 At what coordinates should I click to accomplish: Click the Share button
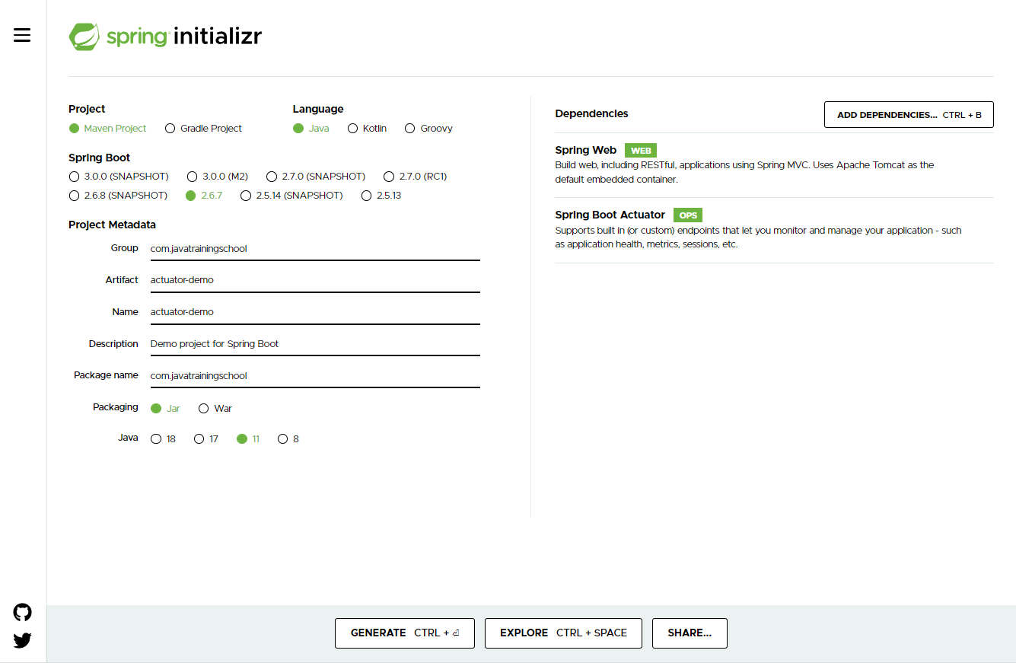pos(690,633)
